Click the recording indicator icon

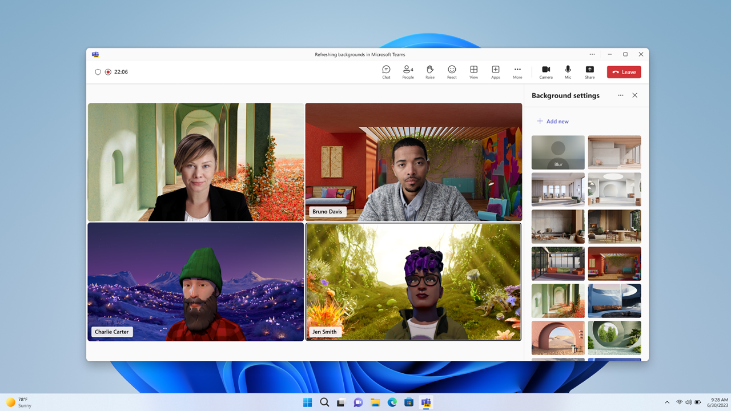pyautogui.click(x=108, y=72)
